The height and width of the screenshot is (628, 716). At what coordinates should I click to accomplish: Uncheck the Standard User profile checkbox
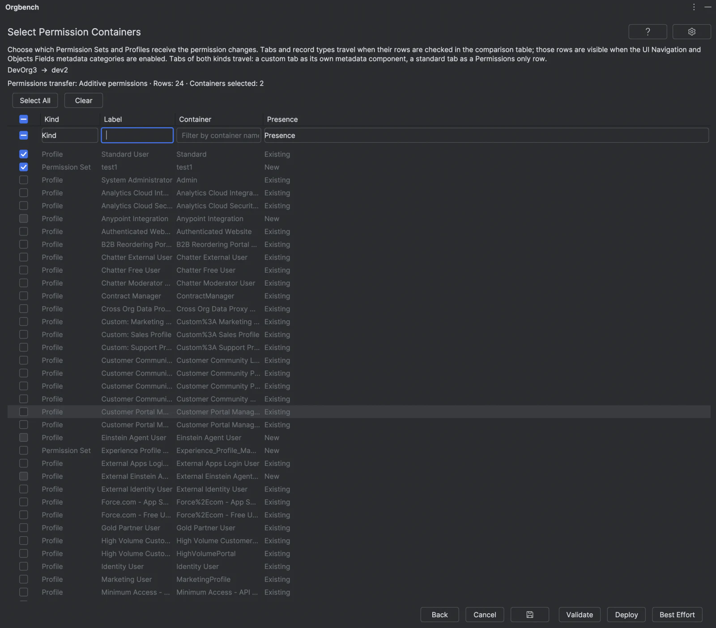tap(24, 154)
